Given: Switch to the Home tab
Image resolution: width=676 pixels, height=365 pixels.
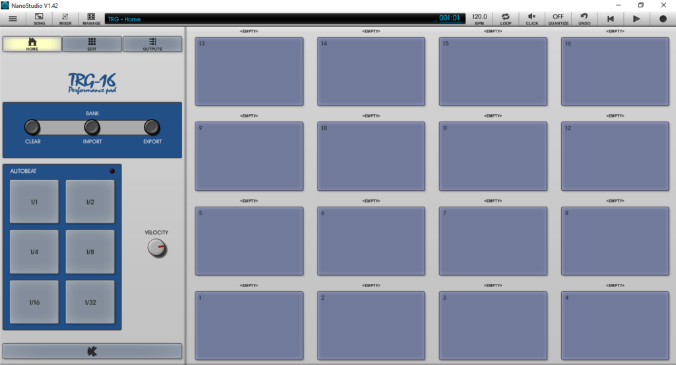Looking at the screenshot, I should click(32, 44).
